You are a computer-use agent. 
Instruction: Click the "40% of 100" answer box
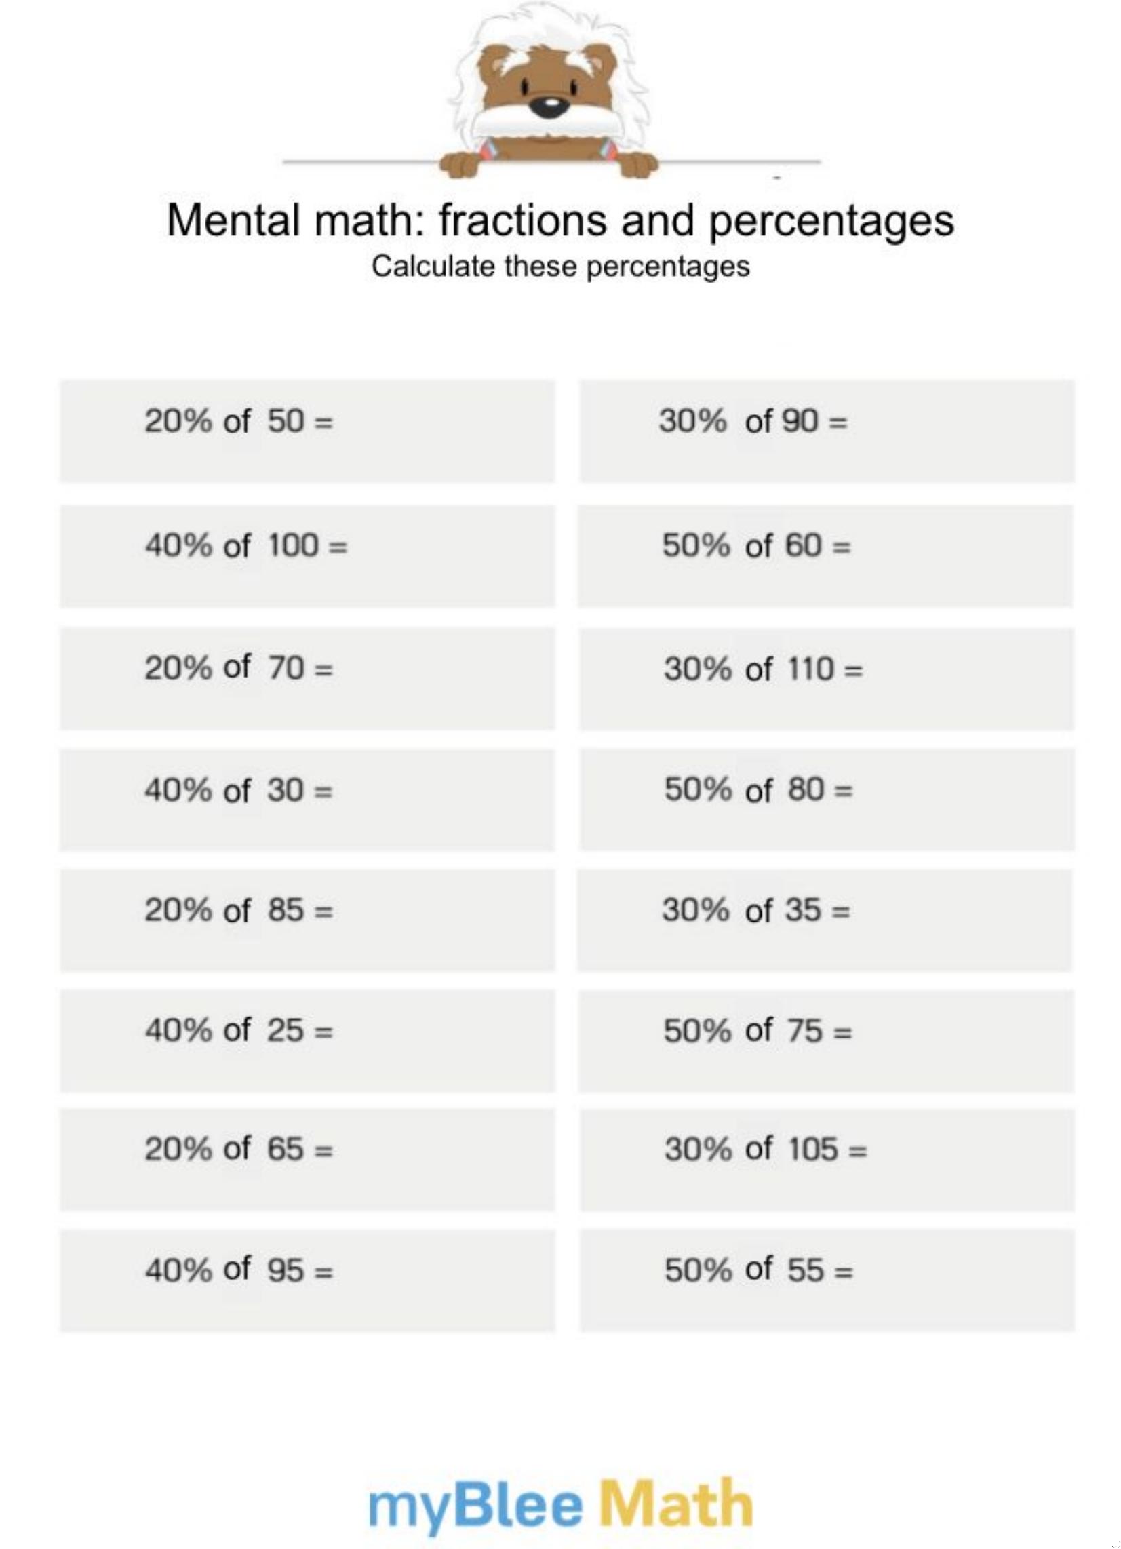307,556
